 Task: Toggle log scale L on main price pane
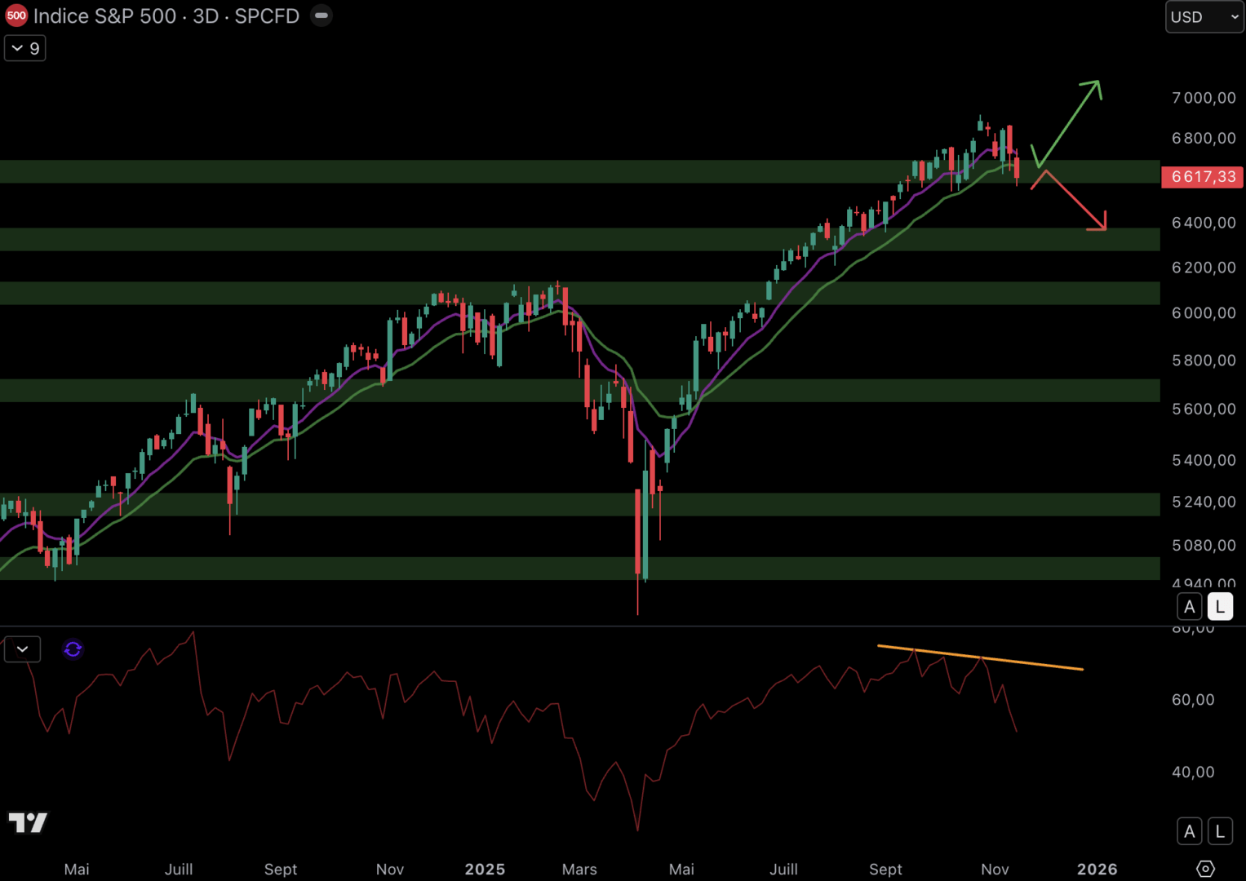tap(1220, 607)
